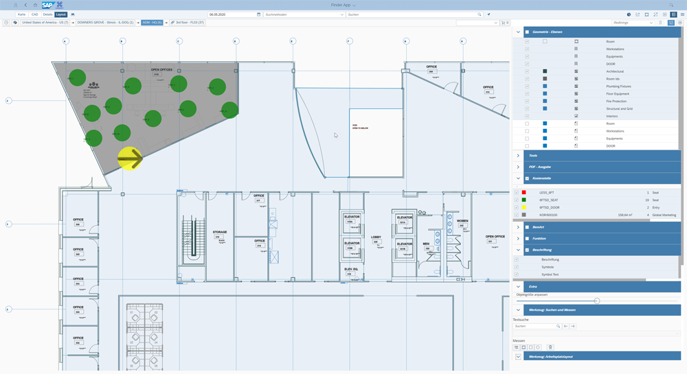Open the Finder App title dropdown
The image size is (687, 374).
(x=343, y=5)
